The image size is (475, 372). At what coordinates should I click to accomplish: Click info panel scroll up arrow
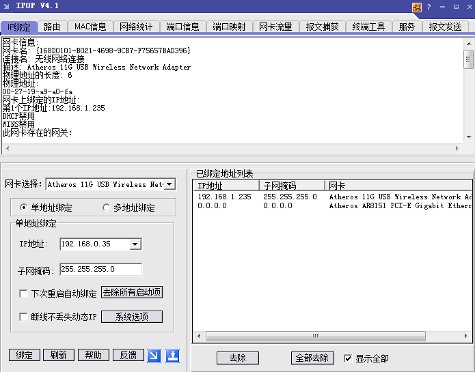click(469, 44)
